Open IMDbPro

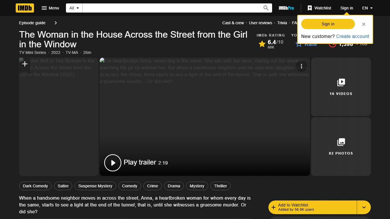(286, 8)
